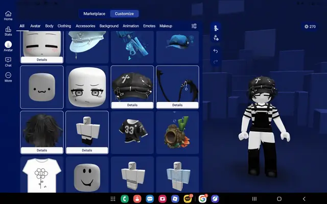Open the Google app in taskbar
This screenshot has width=327, height=204.
(202, 199)
